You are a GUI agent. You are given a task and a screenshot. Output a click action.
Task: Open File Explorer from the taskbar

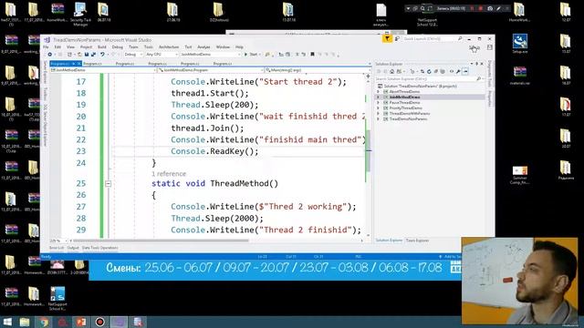[x=25, y=322]
